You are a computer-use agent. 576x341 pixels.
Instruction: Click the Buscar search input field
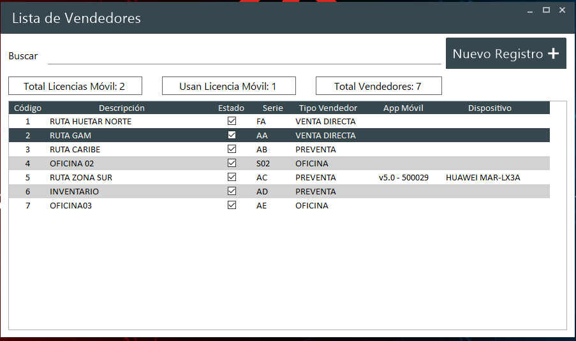[x=244, y=56]
